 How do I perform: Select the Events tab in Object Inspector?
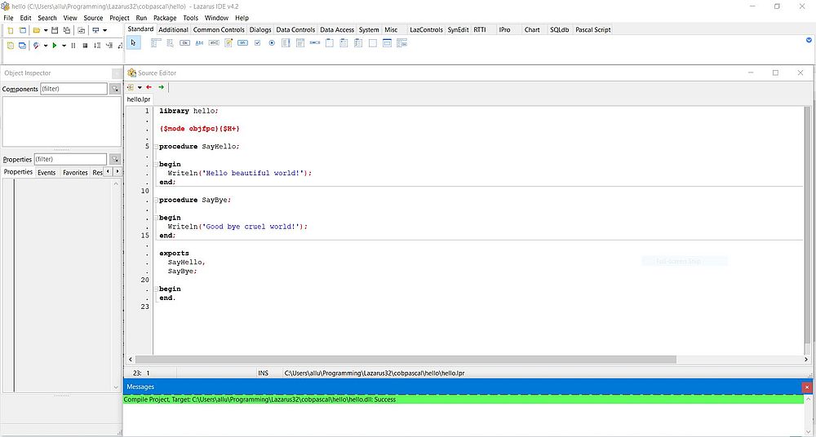point(47,172)
